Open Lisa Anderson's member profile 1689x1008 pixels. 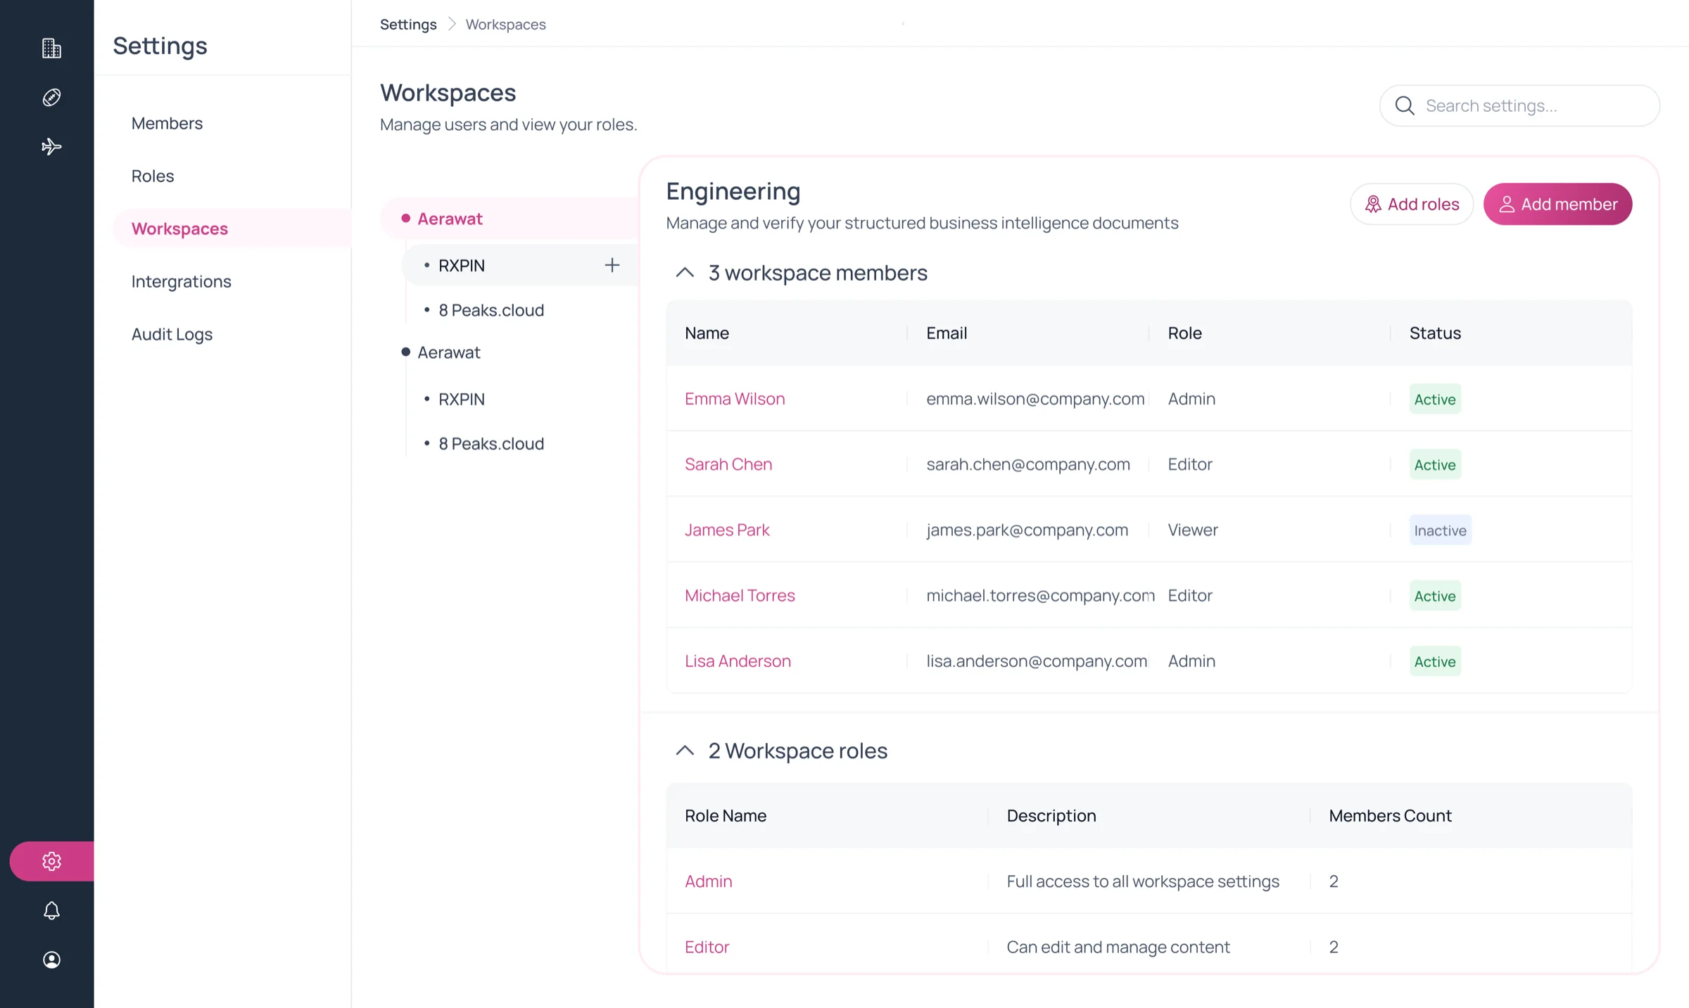pos(738,661)
